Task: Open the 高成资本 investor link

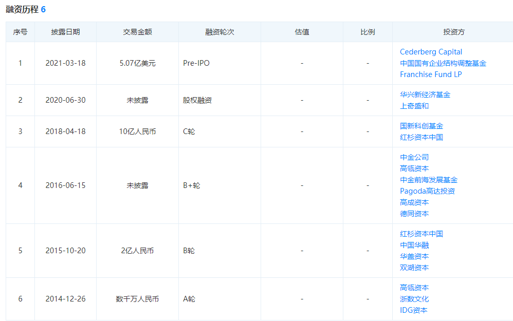Action: click(x=414, y=203)
